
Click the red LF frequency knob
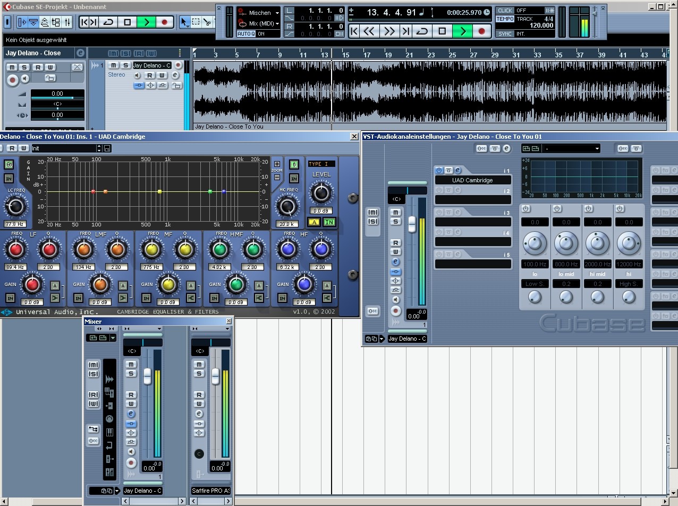15,249
